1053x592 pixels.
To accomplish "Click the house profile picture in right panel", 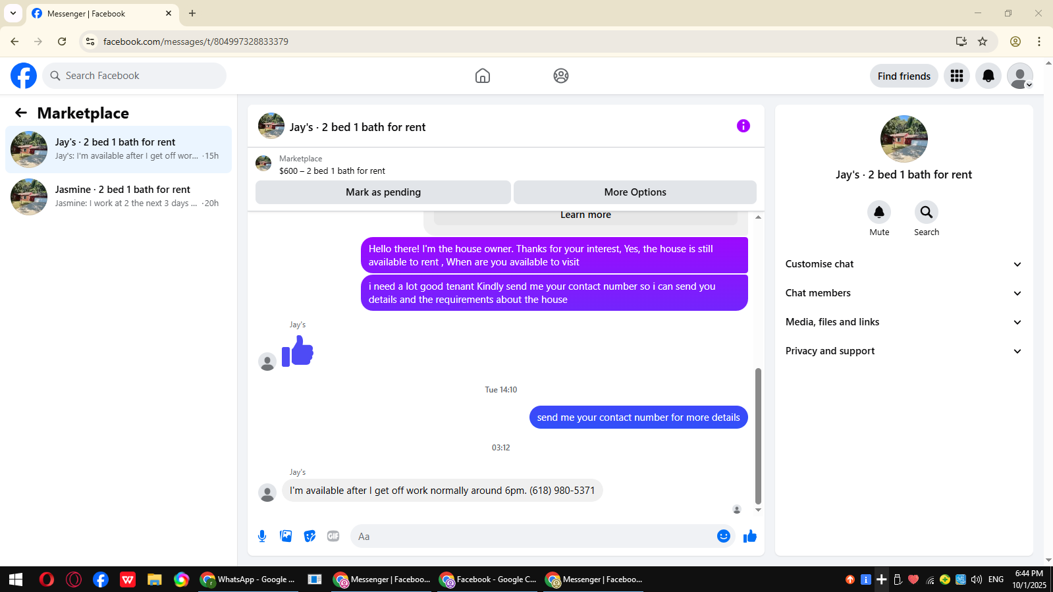I will (904, 139).
